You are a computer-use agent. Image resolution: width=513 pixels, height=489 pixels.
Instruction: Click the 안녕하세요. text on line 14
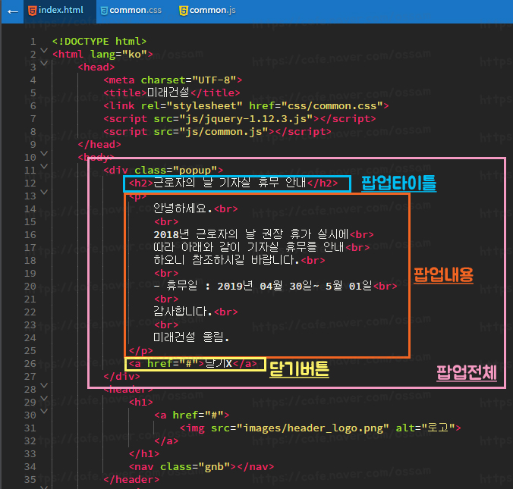(x=183, y=208)
